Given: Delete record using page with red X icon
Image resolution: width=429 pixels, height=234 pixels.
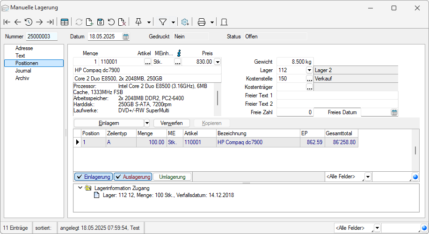Looking at the screenshot, I should pyautogui.click(x=121, y=22).
